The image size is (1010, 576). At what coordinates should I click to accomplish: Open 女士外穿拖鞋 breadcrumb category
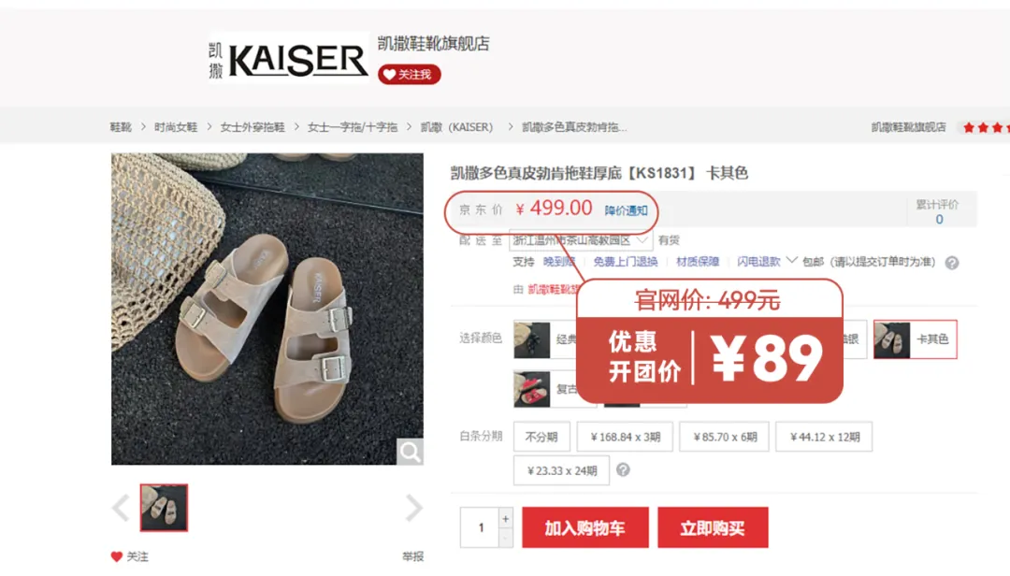coord(252,127)
